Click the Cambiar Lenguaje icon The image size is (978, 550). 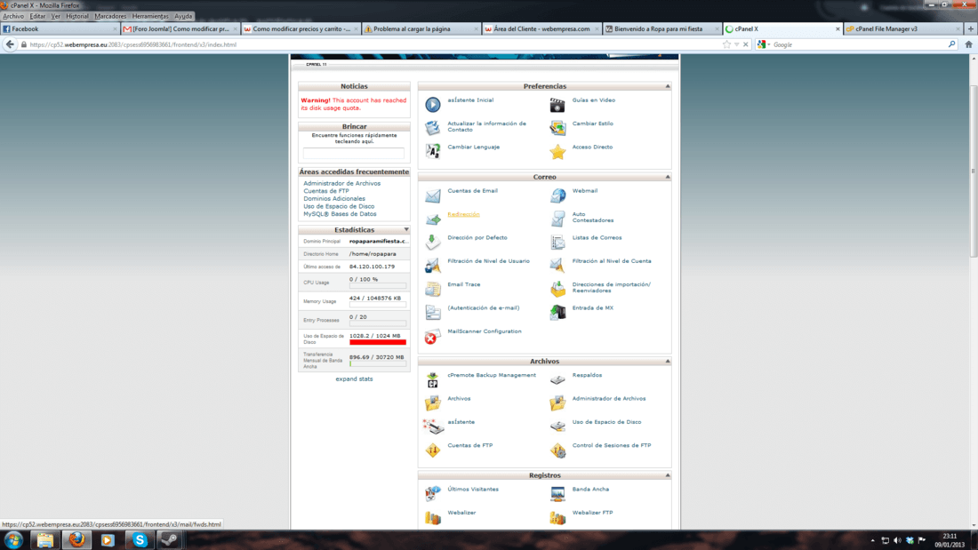point(433,151)
